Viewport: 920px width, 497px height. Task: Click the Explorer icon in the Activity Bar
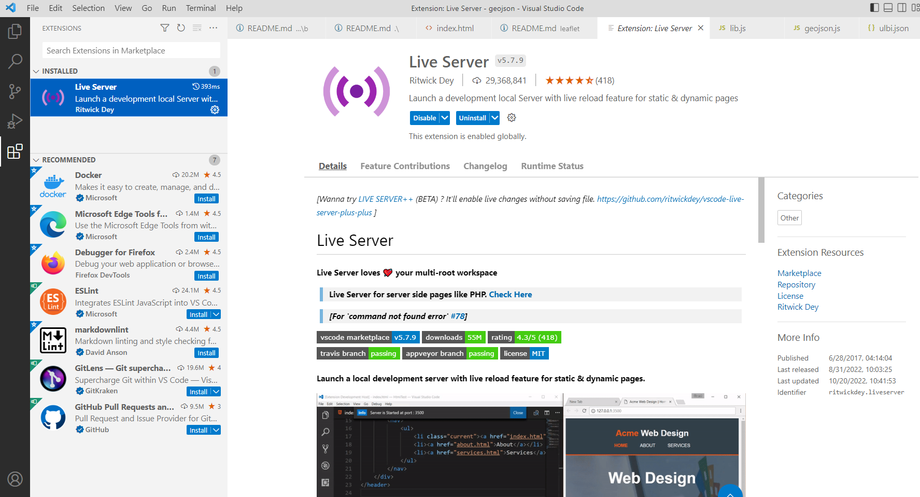point(15,31)
